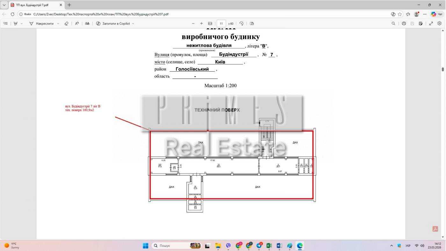Open the table of contents panel
This screenshot has height=251, width=446.
coord(5,24)
